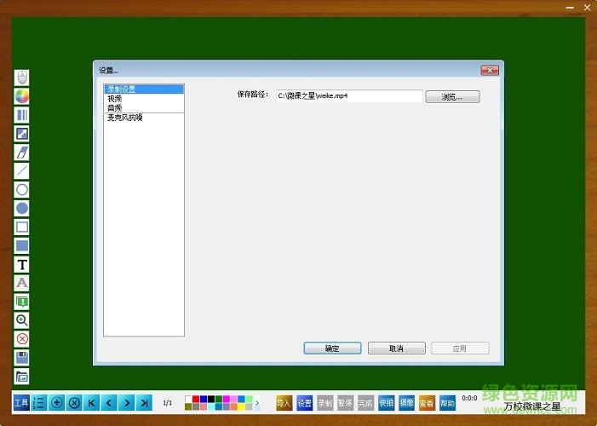The image size is (597, 426).
Task: Expand more colors arrow beside palette
Action: coord(258,402)
